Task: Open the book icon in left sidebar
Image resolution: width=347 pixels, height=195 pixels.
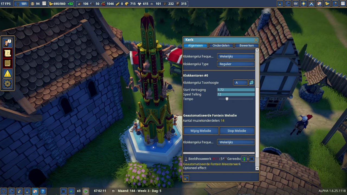Action: coord(8,63)
